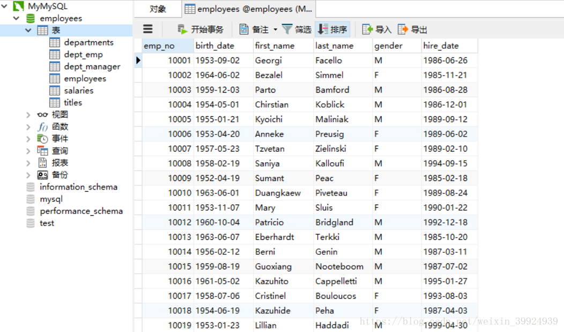Select the employees table icon in tree
The image size is (564, 332).
(55, 78)
